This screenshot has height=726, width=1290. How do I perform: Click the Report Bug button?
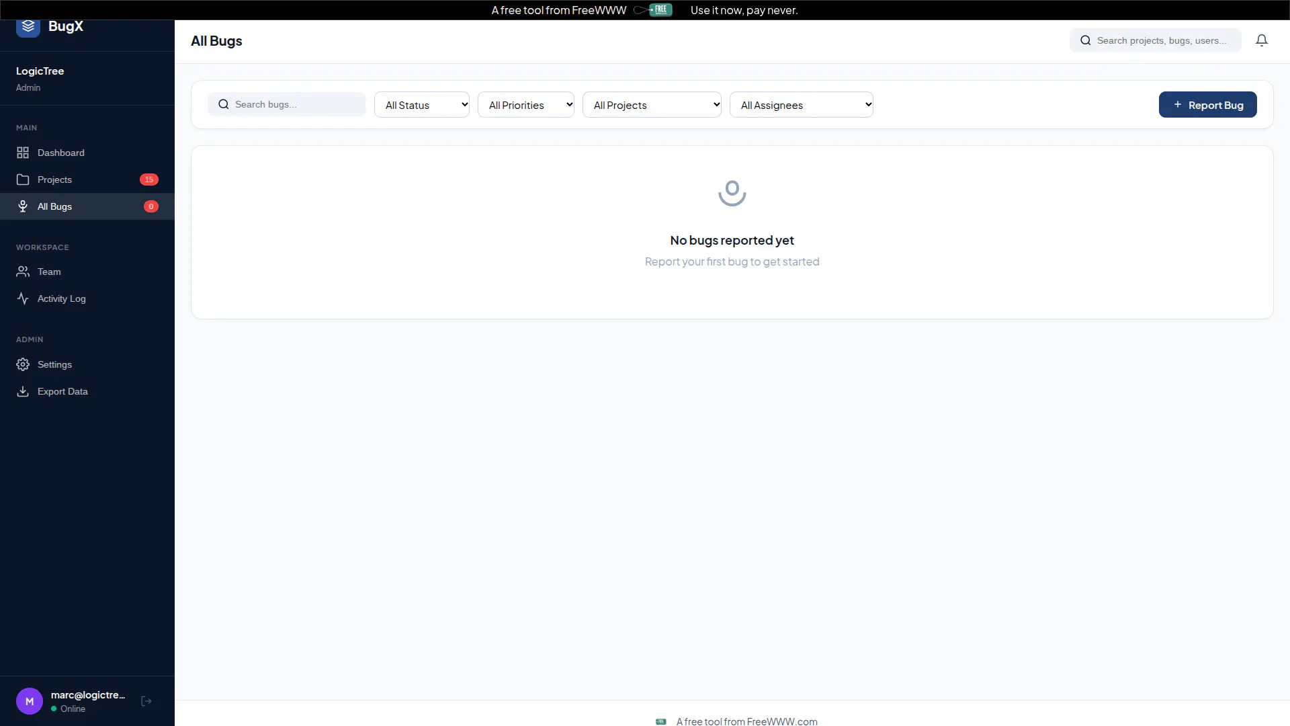tap(1207, 104)
